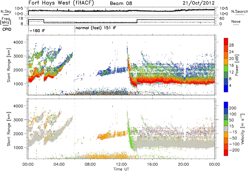Click the '20:00' time tick label

(183, 165)
